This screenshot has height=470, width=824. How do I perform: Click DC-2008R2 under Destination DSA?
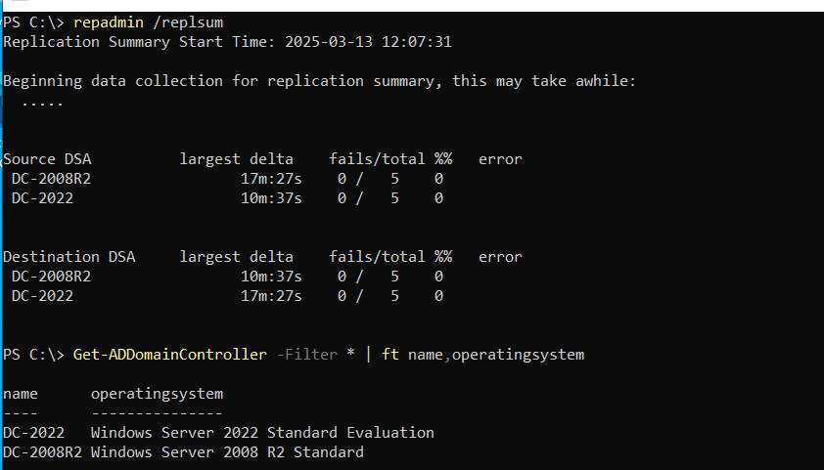pyautogui.click(x=51, y=277)
